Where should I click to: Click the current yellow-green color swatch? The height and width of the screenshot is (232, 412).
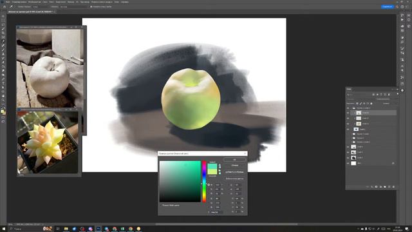coord(212,172)
